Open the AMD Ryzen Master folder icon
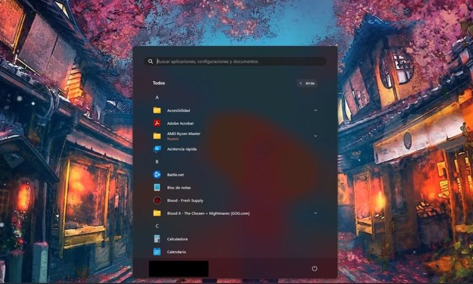 (x=157, y=136)
